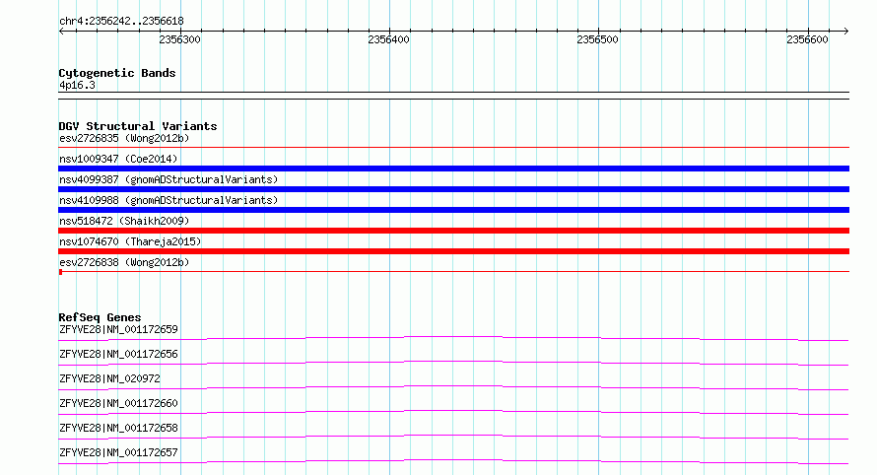The image size is (877, 475).
Task: Open transcript ZFYVE28|NM_001172659 label
Action: [118, 329]
